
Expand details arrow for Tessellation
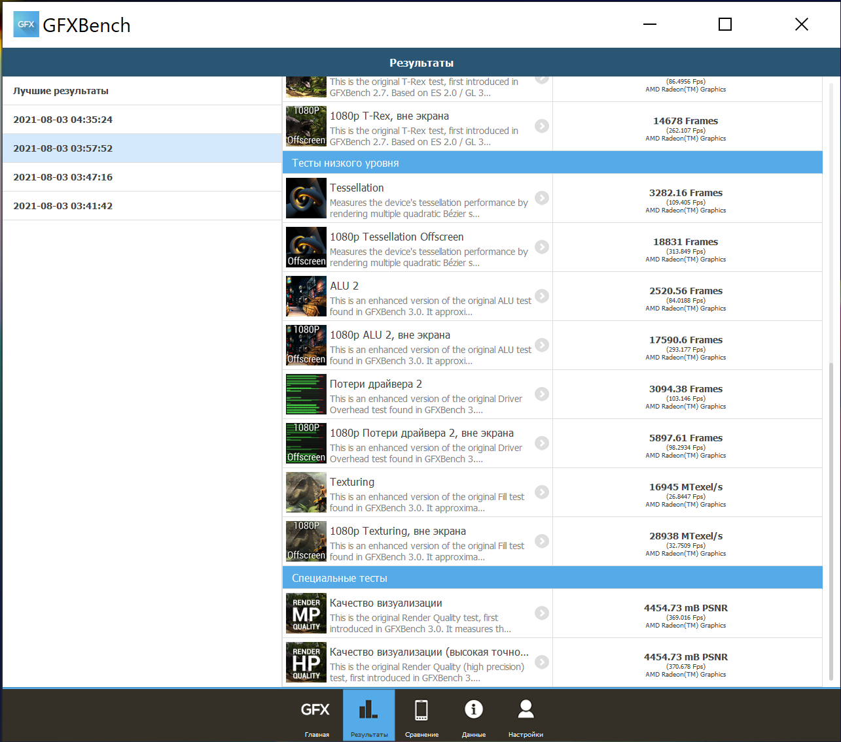click(x=542, y=197)
